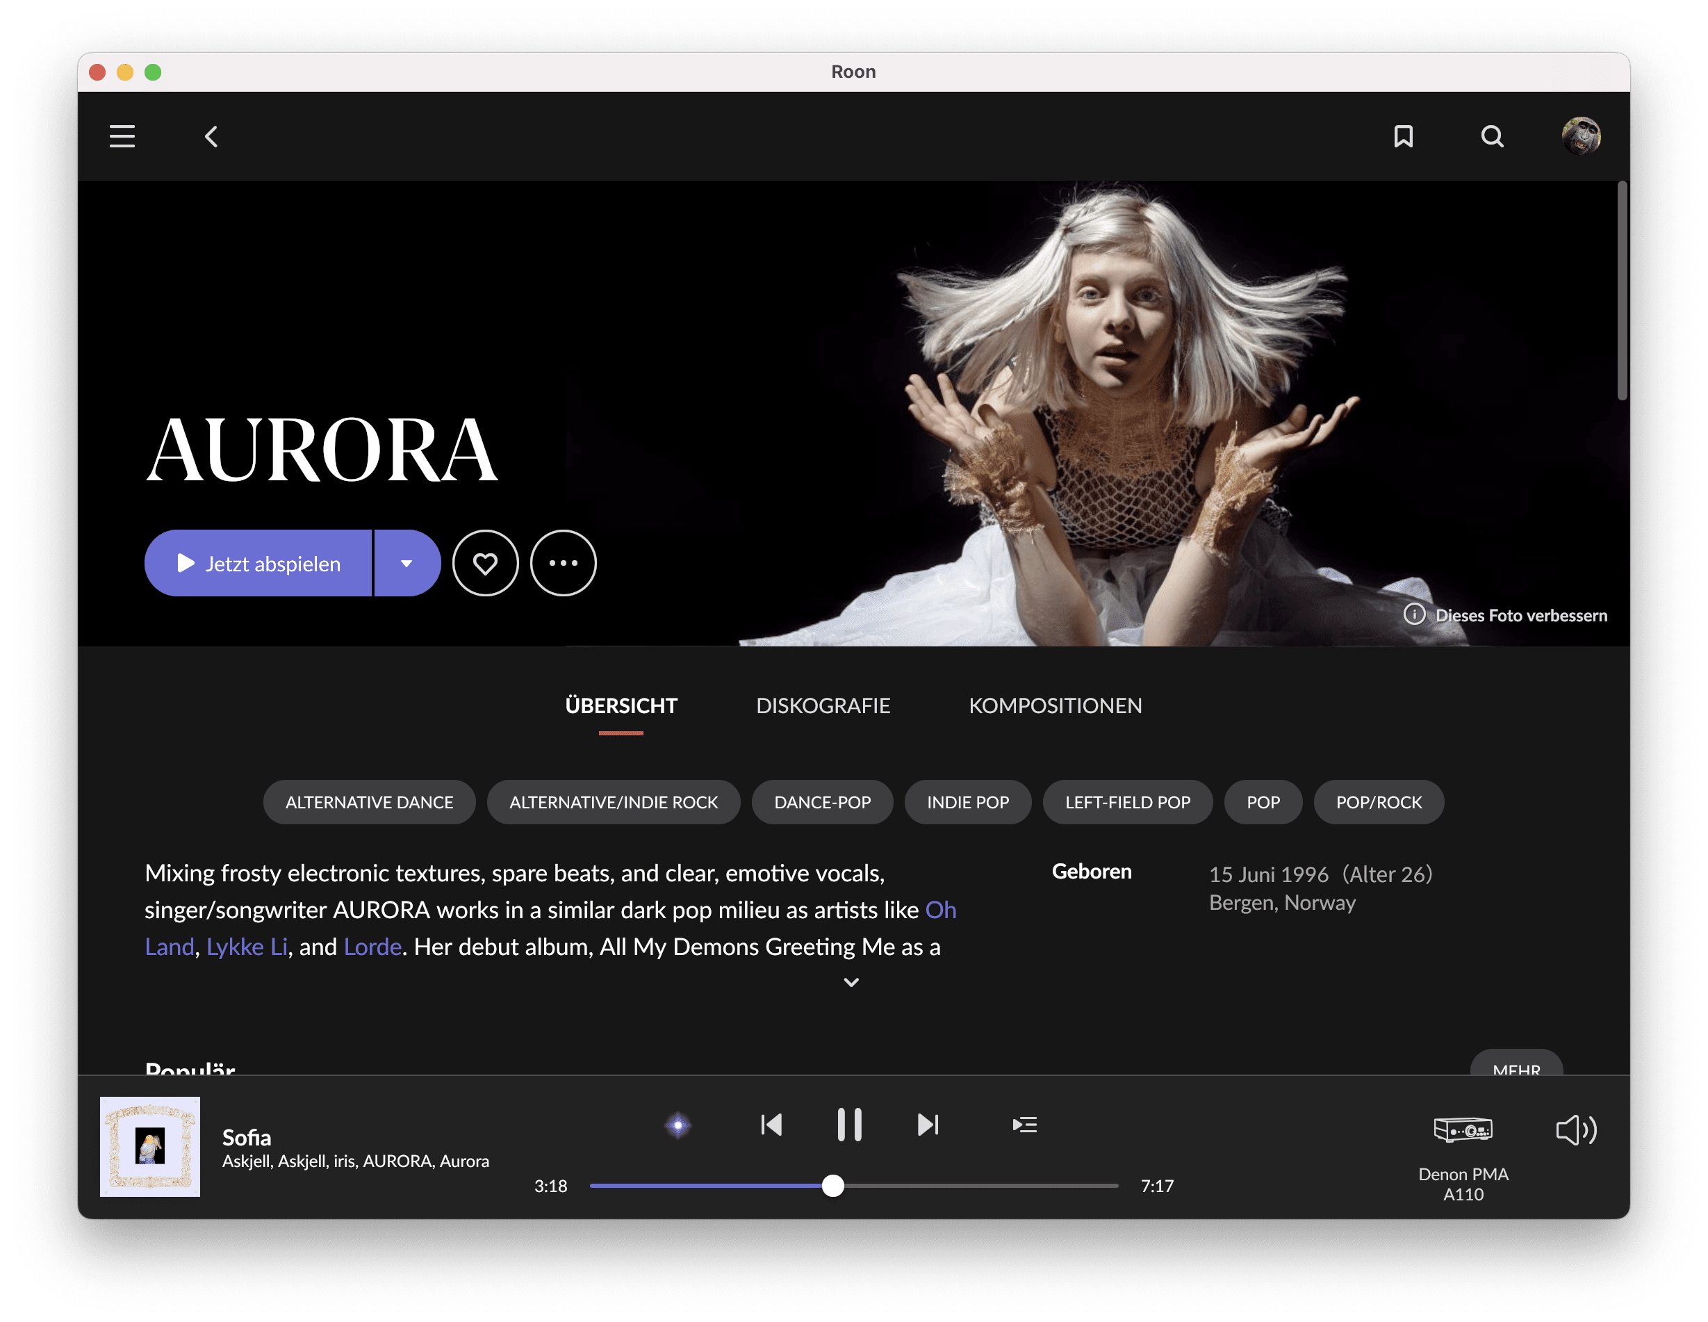Open the bookmarks icon
The image size is (1708, 1322).
[1403, 136]
